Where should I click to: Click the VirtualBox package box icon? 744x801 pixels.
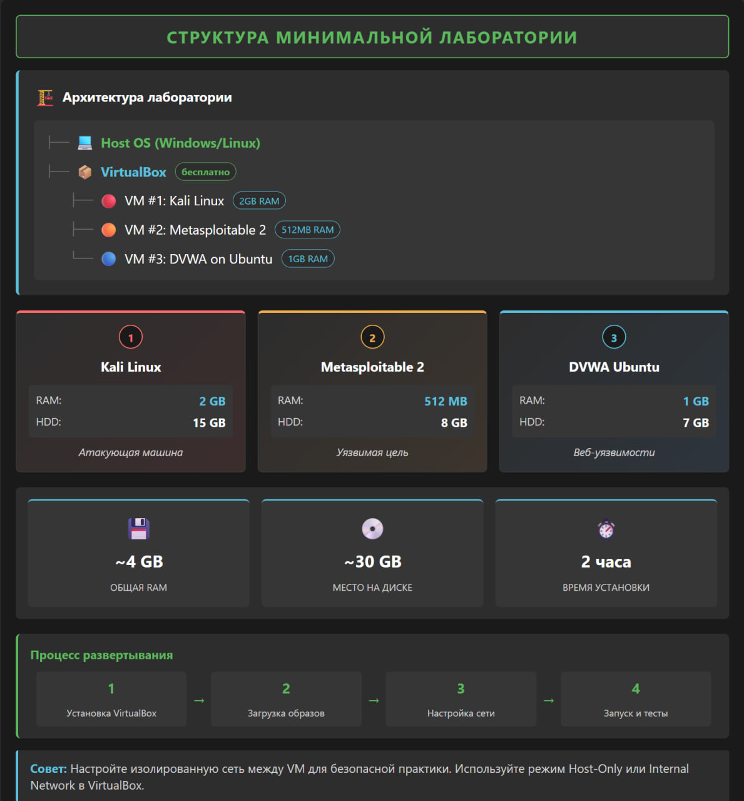click(84, 172)
